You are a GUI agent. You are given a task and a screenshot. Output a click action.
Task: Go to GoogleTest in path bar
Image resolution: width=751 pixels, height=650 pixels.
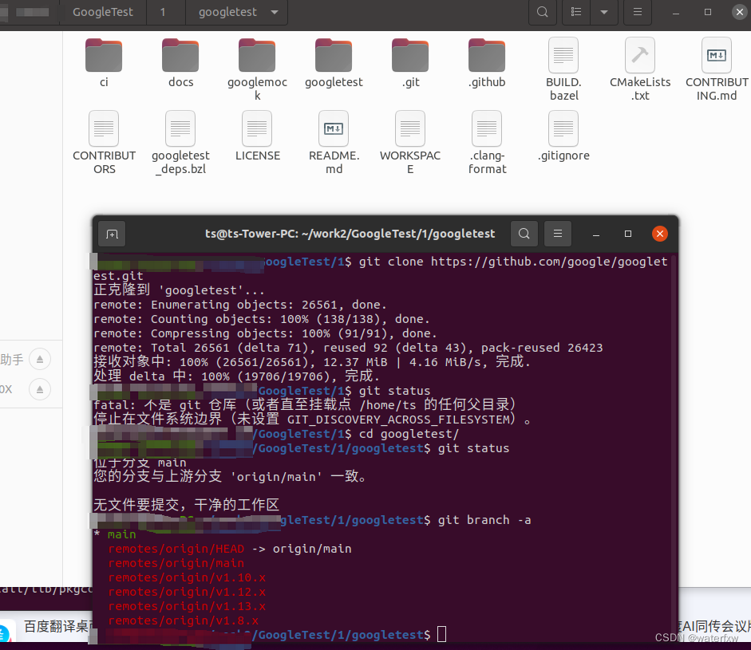[102, 12]
